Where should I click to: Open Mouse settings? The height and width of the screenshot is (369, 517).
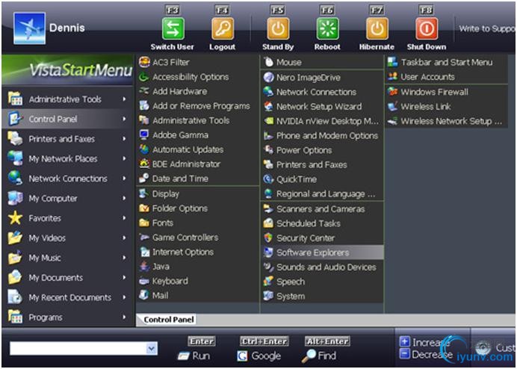coord(323,62)
